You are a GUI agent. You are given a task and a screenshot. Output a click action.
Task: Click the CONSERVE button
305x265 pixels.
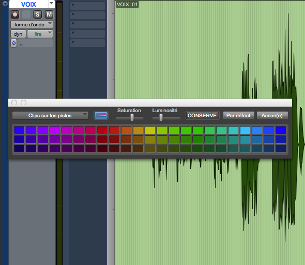tap(202, 116)
